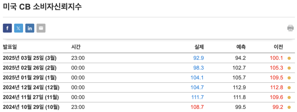The image size is (297, 112).
Task: Select the date 2025년 02월 26일 (2월)
Action: pyautogui.click(x=30, y=68)
